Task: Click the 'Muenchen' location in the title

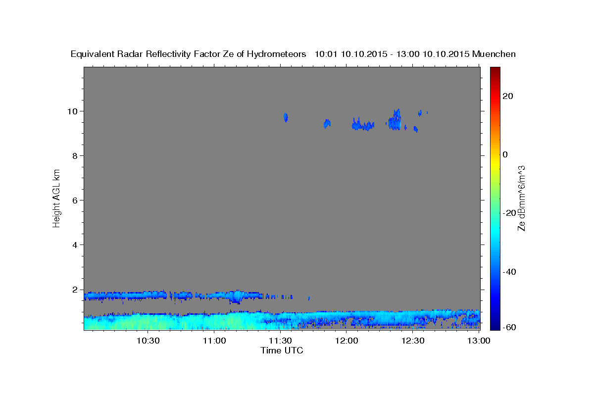Action: pyautogui.click(x=494, y=54)
